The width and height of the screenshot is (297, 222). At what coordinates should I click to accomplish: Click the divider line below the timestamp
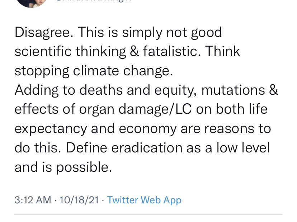click(148, 215)
